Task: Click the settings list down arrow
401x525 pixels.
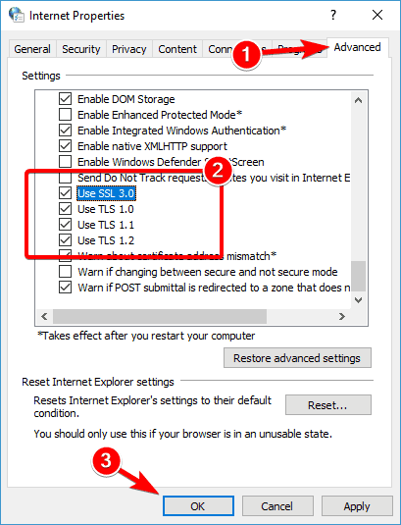Action: [358, 300]
